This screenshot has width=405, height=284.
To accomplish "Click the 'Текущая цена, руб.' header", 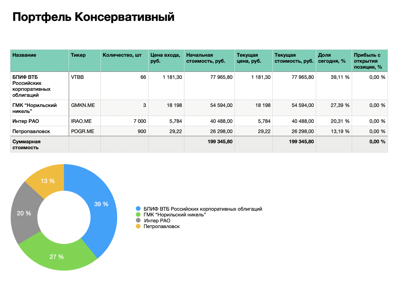I will [x=254, y=61].
